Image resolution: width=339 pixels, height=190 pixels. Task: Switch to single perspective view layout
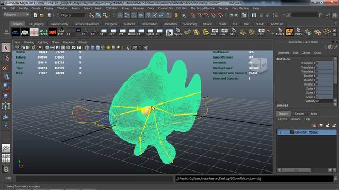tap(6, 148)
